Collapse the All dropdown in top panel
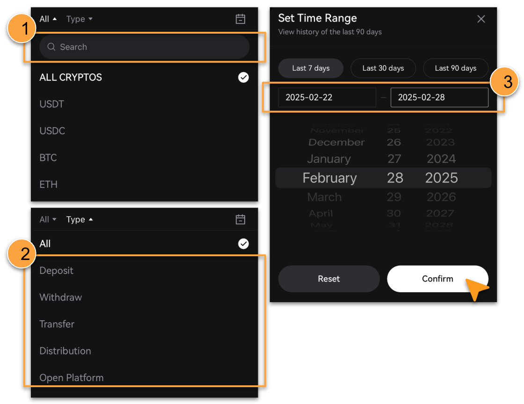The height and width of the screenshot is (404, 524). (48, 19)
